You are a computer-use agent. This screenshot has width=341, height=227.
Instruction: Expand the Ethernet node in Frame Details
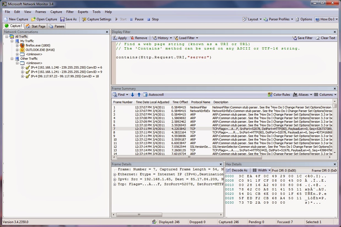point(115,174)
